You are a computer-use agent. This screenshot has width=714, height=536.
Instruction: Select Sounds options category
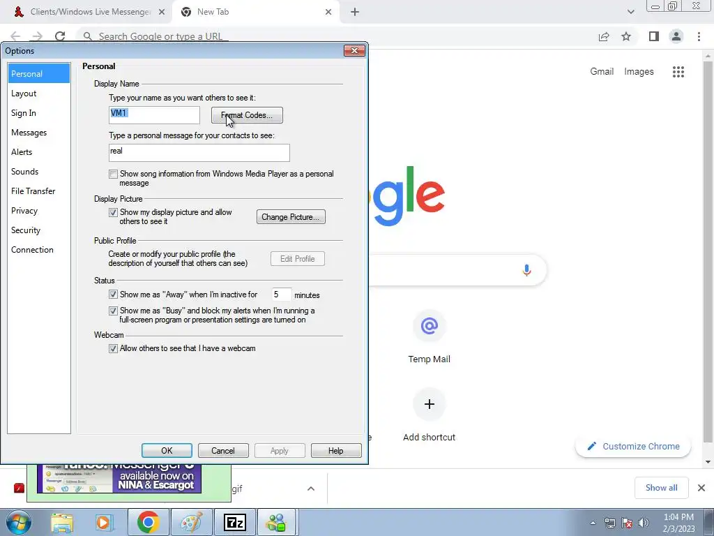click(39, 172)
